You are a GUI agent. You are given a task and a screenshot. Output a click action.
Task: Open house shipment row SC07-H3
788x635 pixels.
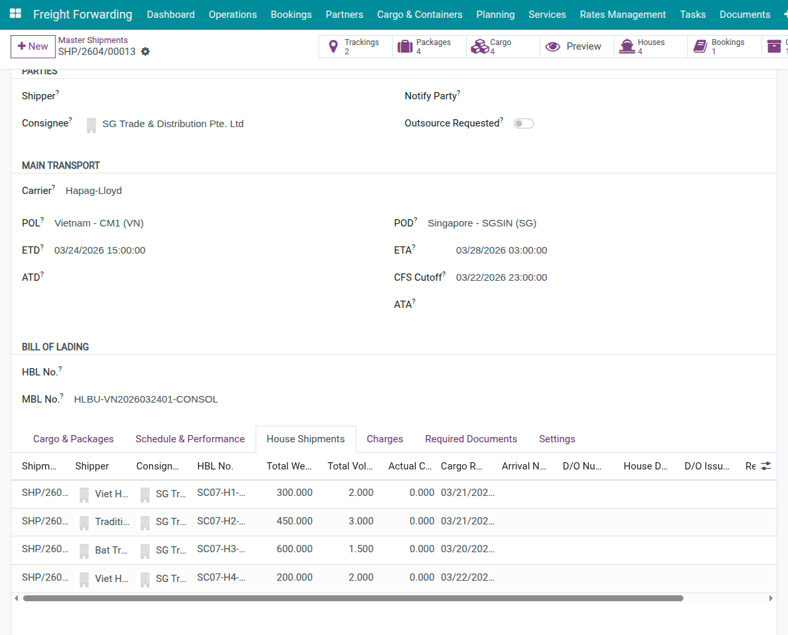tap(221, 549)
